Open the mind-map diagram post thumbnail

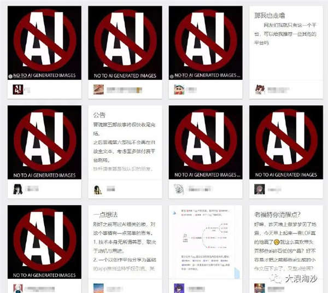coord(206,242)
